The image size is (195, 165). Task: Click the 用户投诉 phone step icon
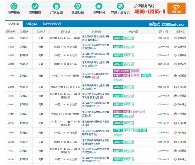[x=14, y=6]
